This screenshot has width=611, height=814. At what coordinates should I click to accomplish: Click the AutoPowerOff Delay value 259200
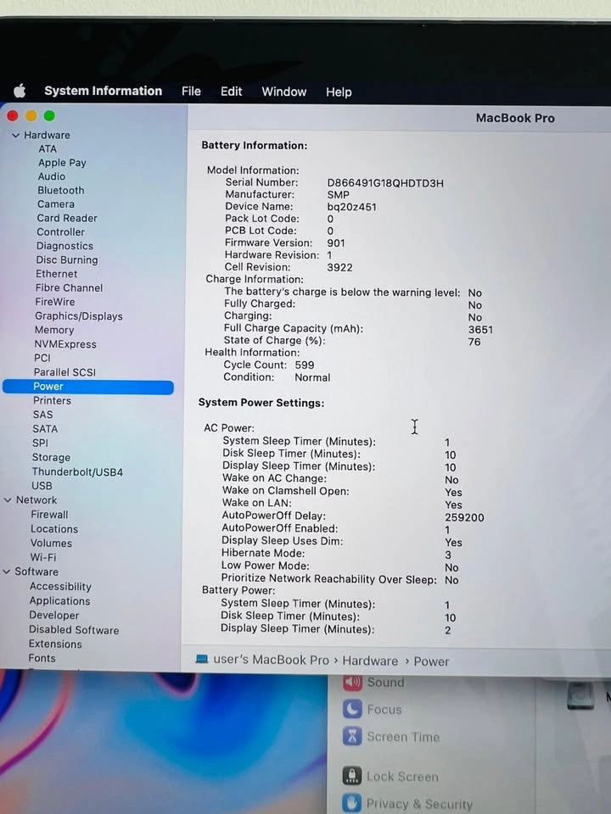pyautogui.click(x=464, y=517)
